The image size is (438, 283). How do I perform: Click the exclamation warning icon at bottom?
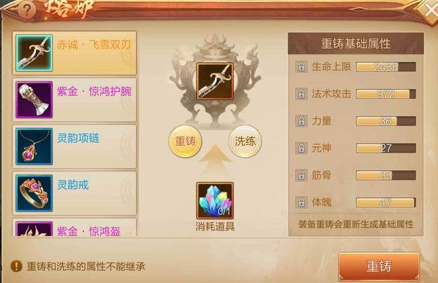point(16,266)
